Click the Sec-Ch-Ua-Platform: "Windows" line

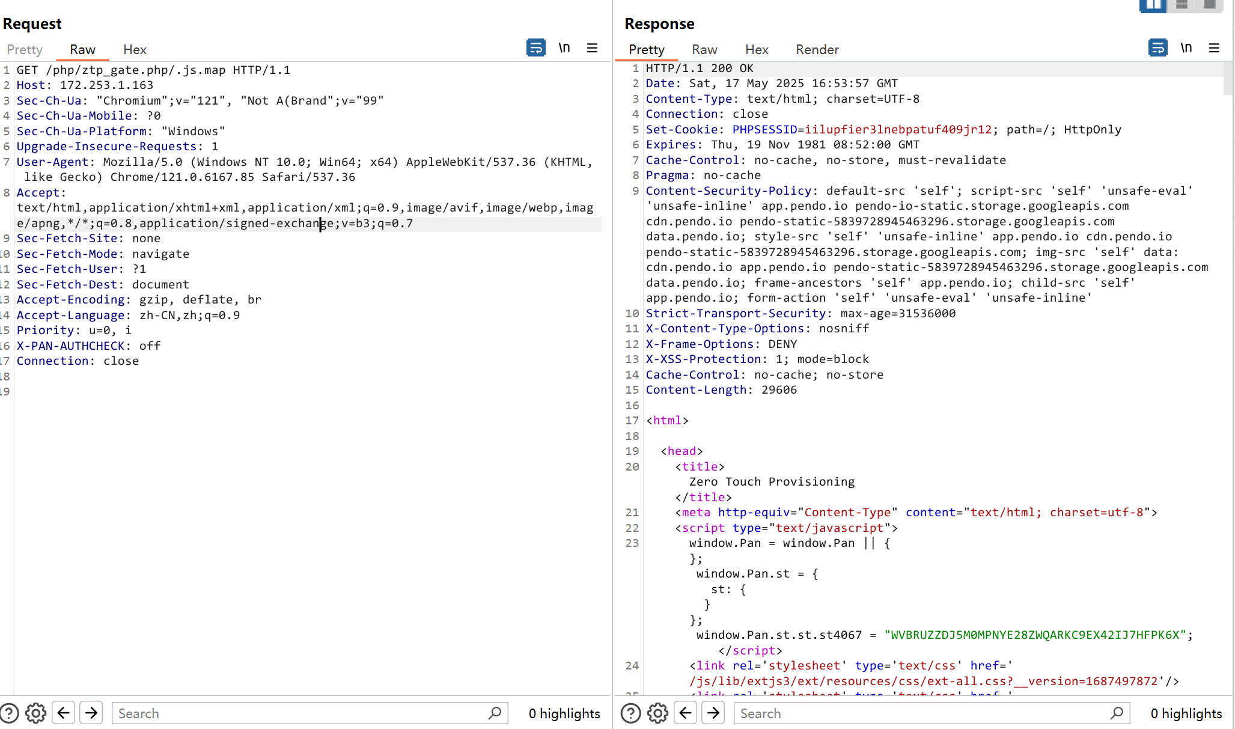coord(121,132)
